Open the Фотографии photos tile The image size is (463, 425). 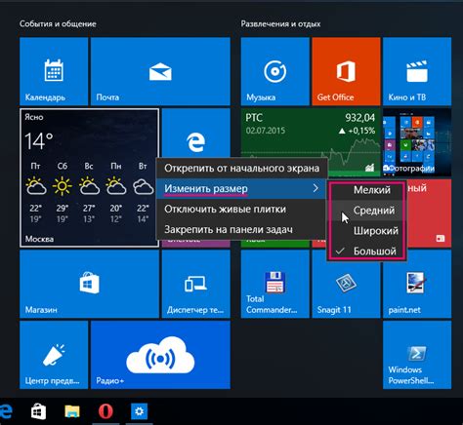point(417,142)
